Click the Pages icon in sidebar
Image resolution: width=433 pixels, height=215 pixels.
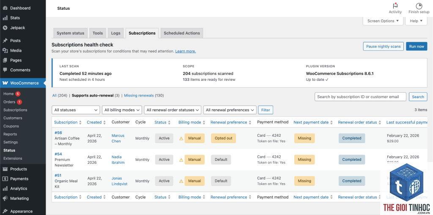pyautogui.click(x=5, y=60)
